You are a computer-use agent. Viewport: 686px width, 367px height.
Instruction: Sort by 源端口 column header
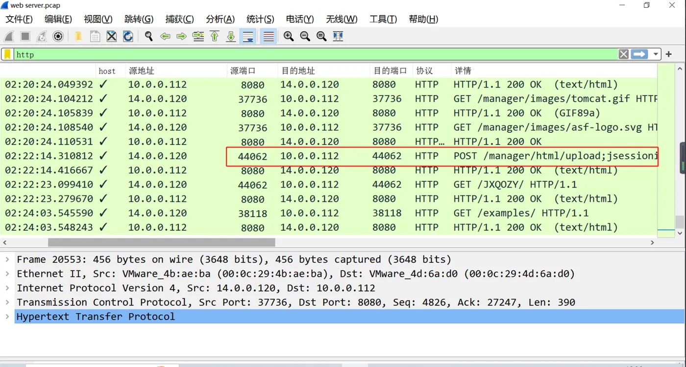tap(253, 71)
